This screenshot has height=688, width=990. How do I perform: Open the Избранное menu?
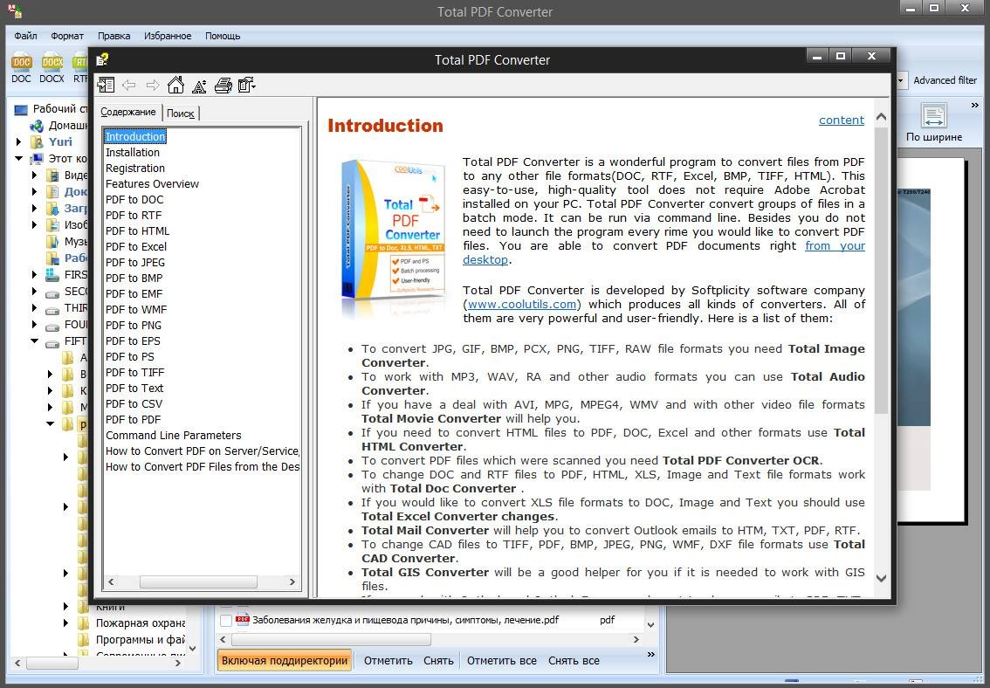pos(168,36)
